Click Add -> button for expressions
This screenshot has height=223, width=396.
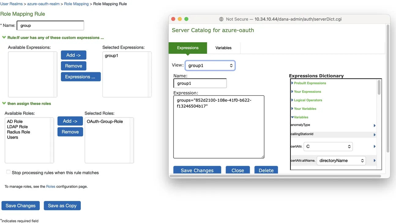pyautogui.click(x=73, y=55)
